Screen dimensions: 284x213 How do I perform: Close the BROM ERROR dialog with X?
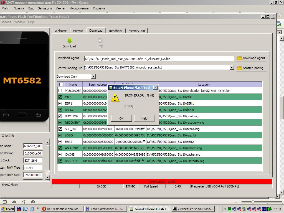pos(156,88)
